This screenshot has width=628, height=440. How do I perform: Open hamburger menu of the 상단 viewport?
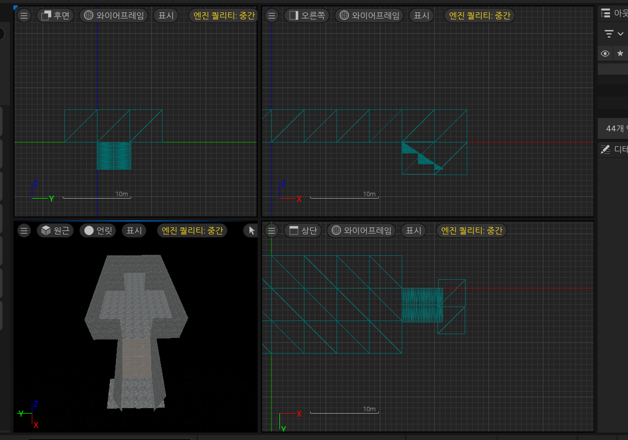(271, 230)
